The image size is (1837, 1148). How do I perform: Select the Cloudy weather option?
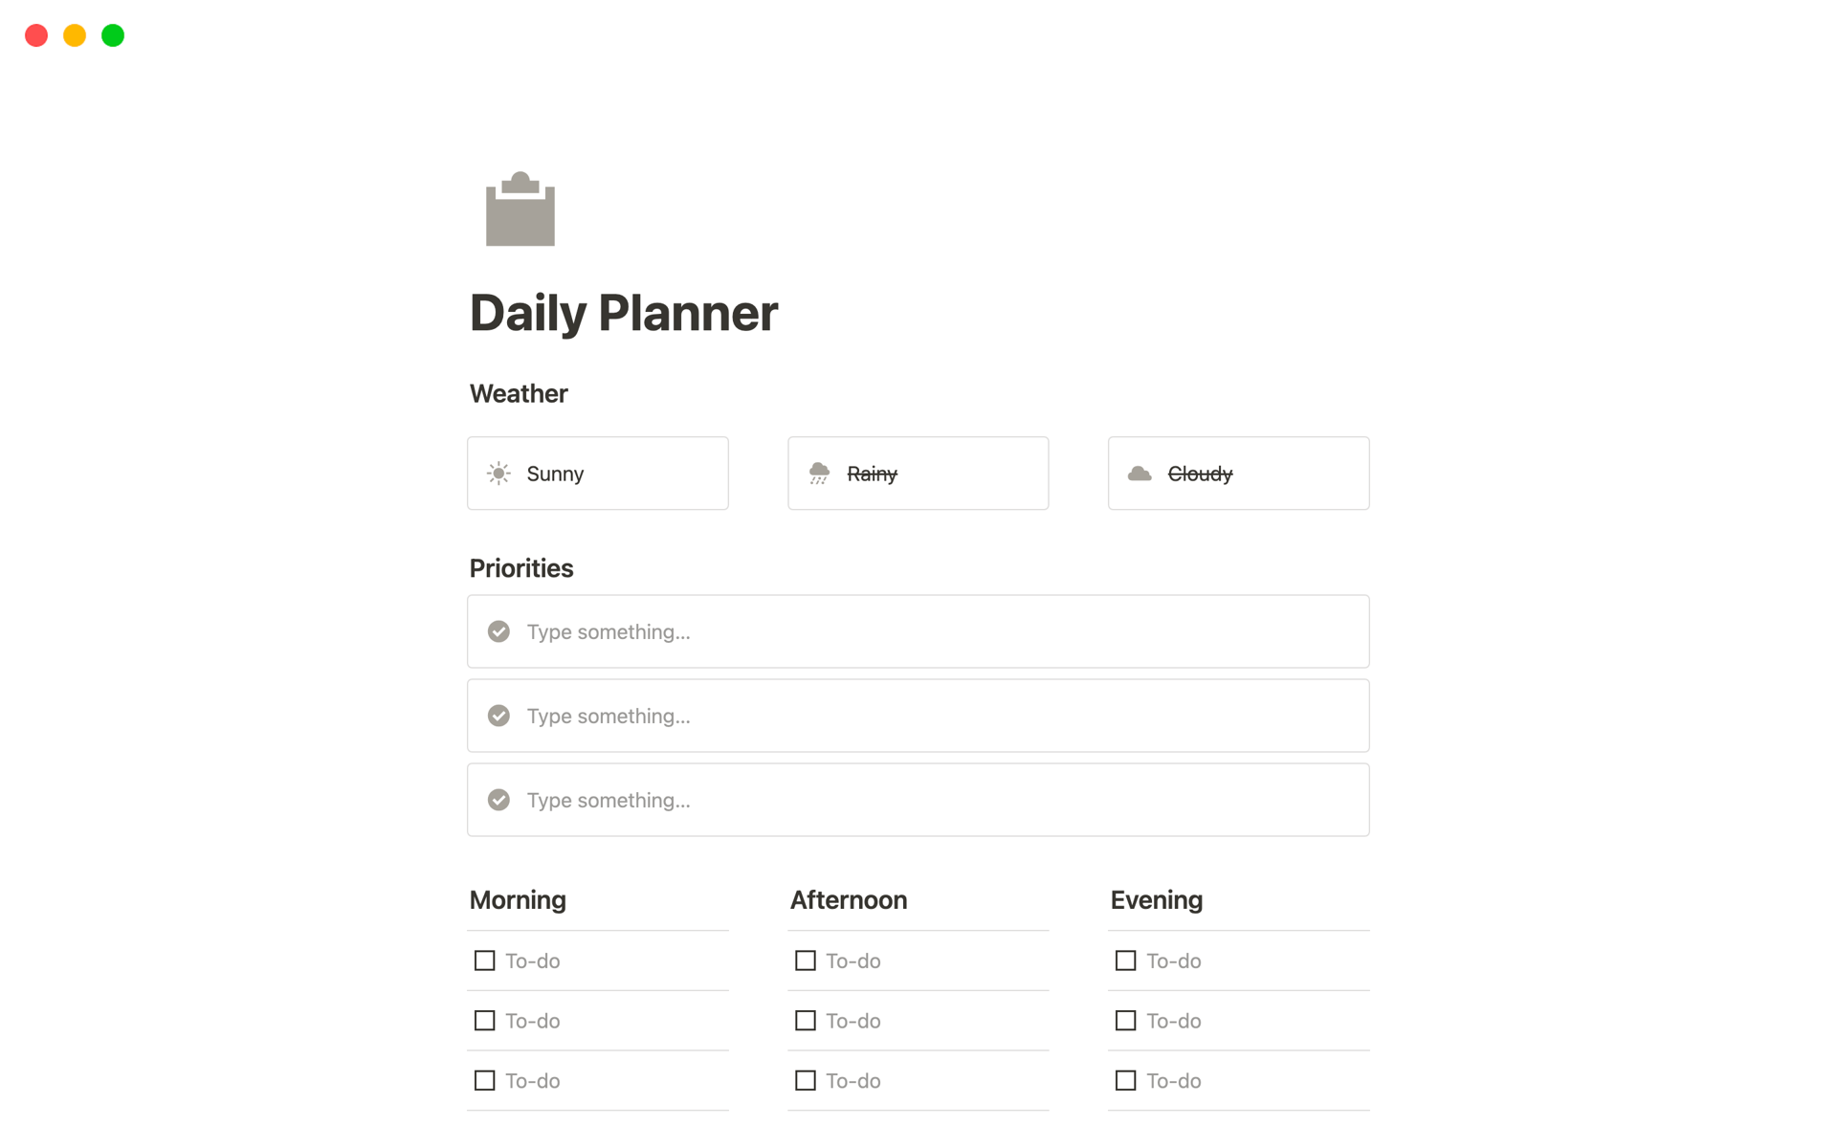(x=1236, y=473)
